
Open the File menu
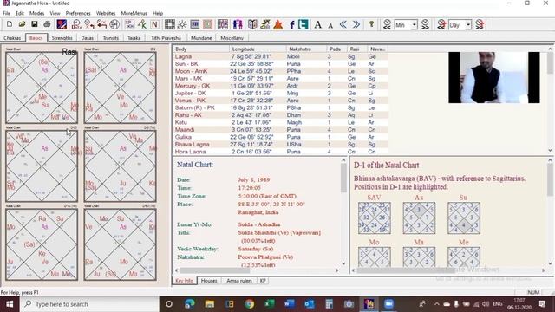coord(6,13)
